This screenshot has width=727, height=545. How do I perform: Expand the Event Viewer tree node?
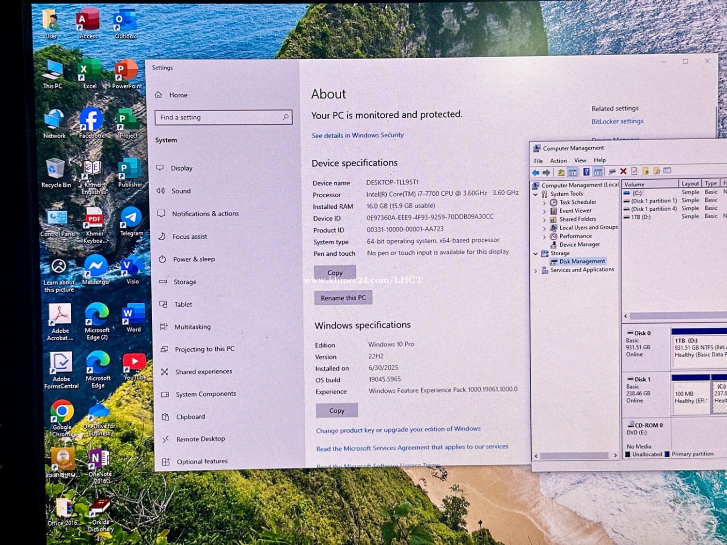tap(544, 212)
